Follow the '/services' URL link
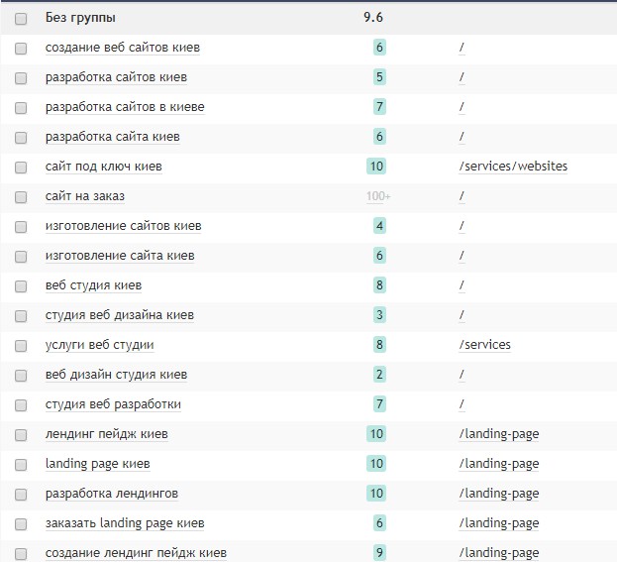Screen dimensions: 617x562 (x=485, y=345)
